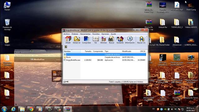Click the ES language indicator
Viewport: 199px width, 112px height.
click(x=154, y=109)
